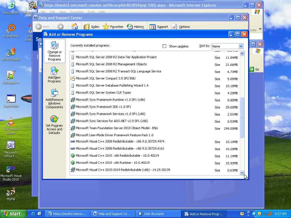Select Visual C++ 2010 x86 Runtime 10.0.40219
Screen dimensions: 291x218
tap(154, 163)
